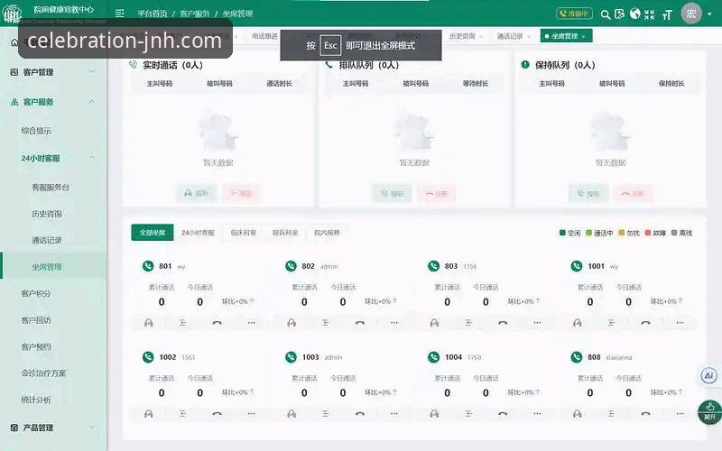The image size is (722, 451).
Task: Select the 投诉科室 filter tab
Action: tap(285, 233)
